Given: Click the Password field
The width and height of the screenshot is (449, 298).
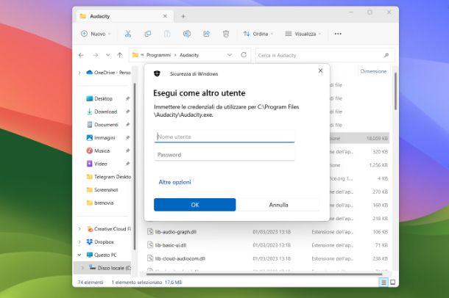Looking at the screenshot, I should 224,155.
